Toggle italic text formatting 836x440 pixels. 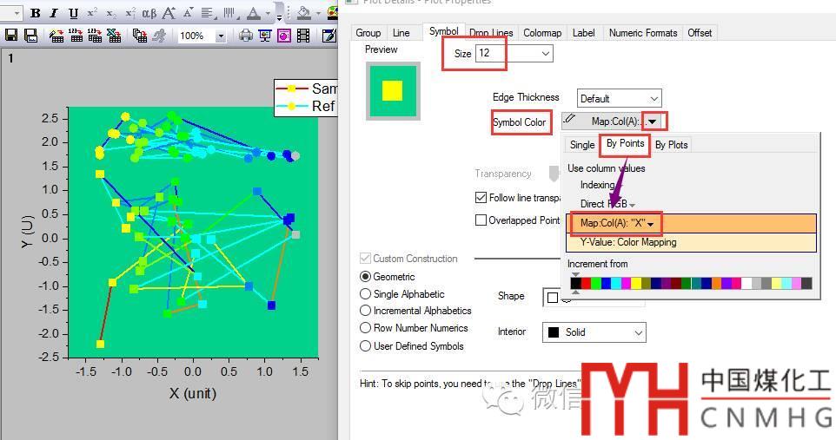point(54,13)
